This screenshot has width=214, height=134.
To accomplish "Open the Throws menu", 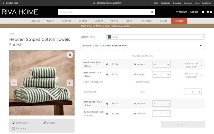I will point(114,21).
